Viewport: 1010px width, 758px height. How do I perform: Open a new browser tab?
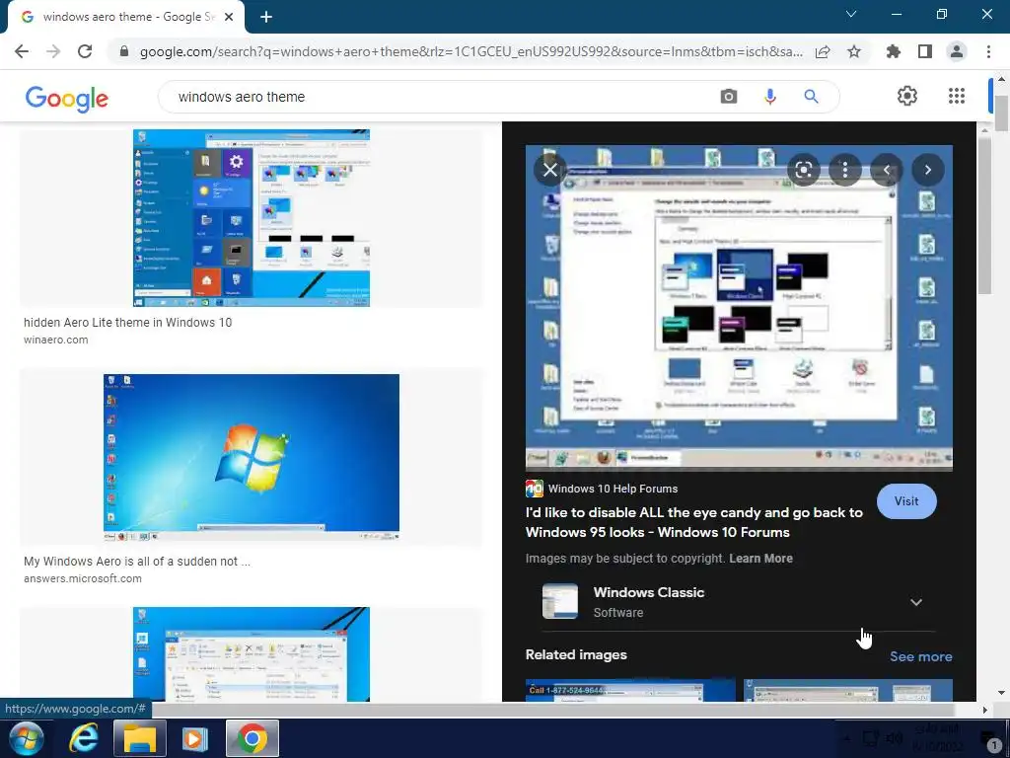coord(266,18)
